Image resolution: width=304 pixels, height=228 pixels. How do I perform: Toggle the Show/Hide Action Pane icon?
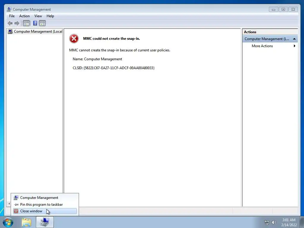click(x=42, y=23)
